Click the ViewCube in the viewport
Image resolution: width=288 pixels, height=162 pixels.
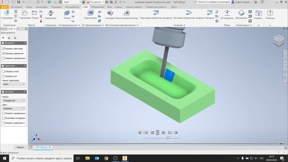click(279, 40)
